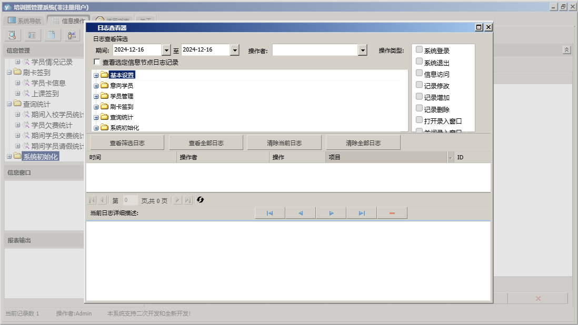Image resolution: width=578 pixels, height=325 pixels.
Task: Select 学员情况记录 in sidebar tree
Action: tap(52, 62)
